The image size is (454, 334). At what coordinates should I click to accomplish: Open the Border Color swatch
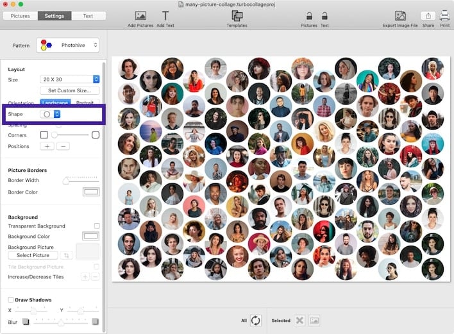tap(91, 192)
